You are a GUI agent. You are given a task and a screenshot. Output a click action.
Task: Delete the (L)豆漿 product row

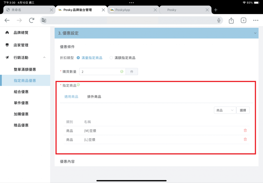[245, 139]
